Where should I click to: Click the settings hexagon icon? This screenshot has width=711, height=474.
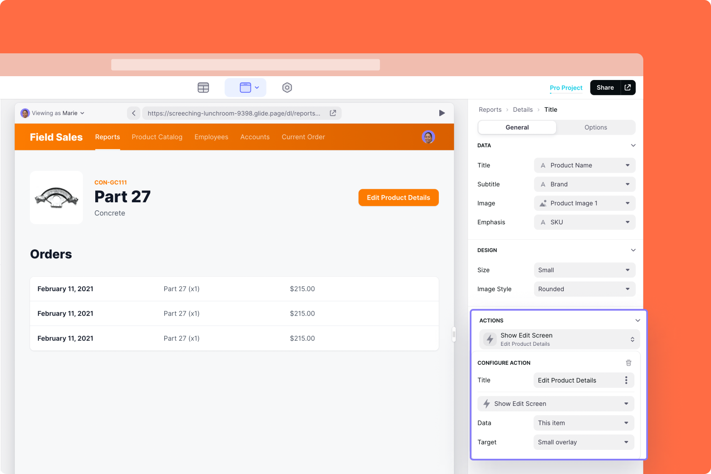coord(287,88)
